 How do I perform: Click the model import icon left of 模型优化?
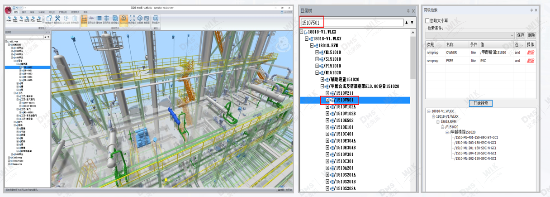click(49, 19)
